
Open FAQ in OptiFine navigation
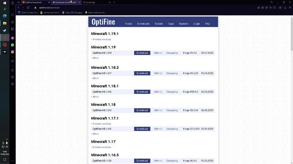coord(207,24)
